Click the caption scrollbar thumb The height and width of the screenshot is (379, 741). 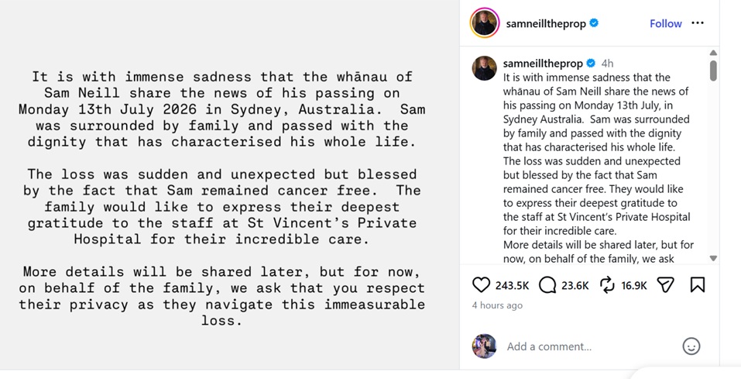click(x=713, y=71)
